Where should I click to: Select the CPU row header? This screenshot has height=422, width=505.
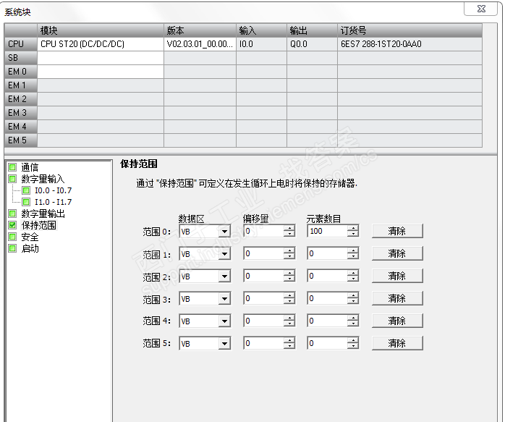(x=21, y=44)
